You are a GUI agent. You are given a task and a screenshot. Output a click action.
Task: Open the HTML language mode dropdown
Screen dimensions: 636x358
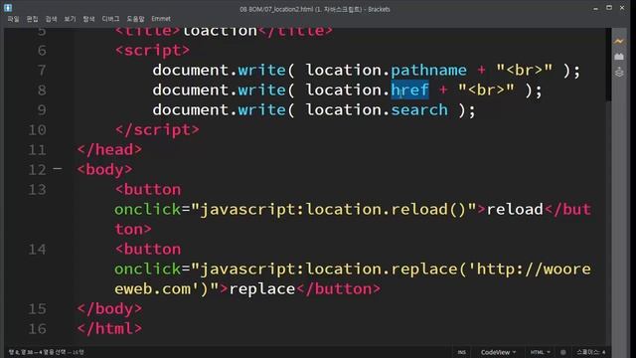tap(540, 352)
